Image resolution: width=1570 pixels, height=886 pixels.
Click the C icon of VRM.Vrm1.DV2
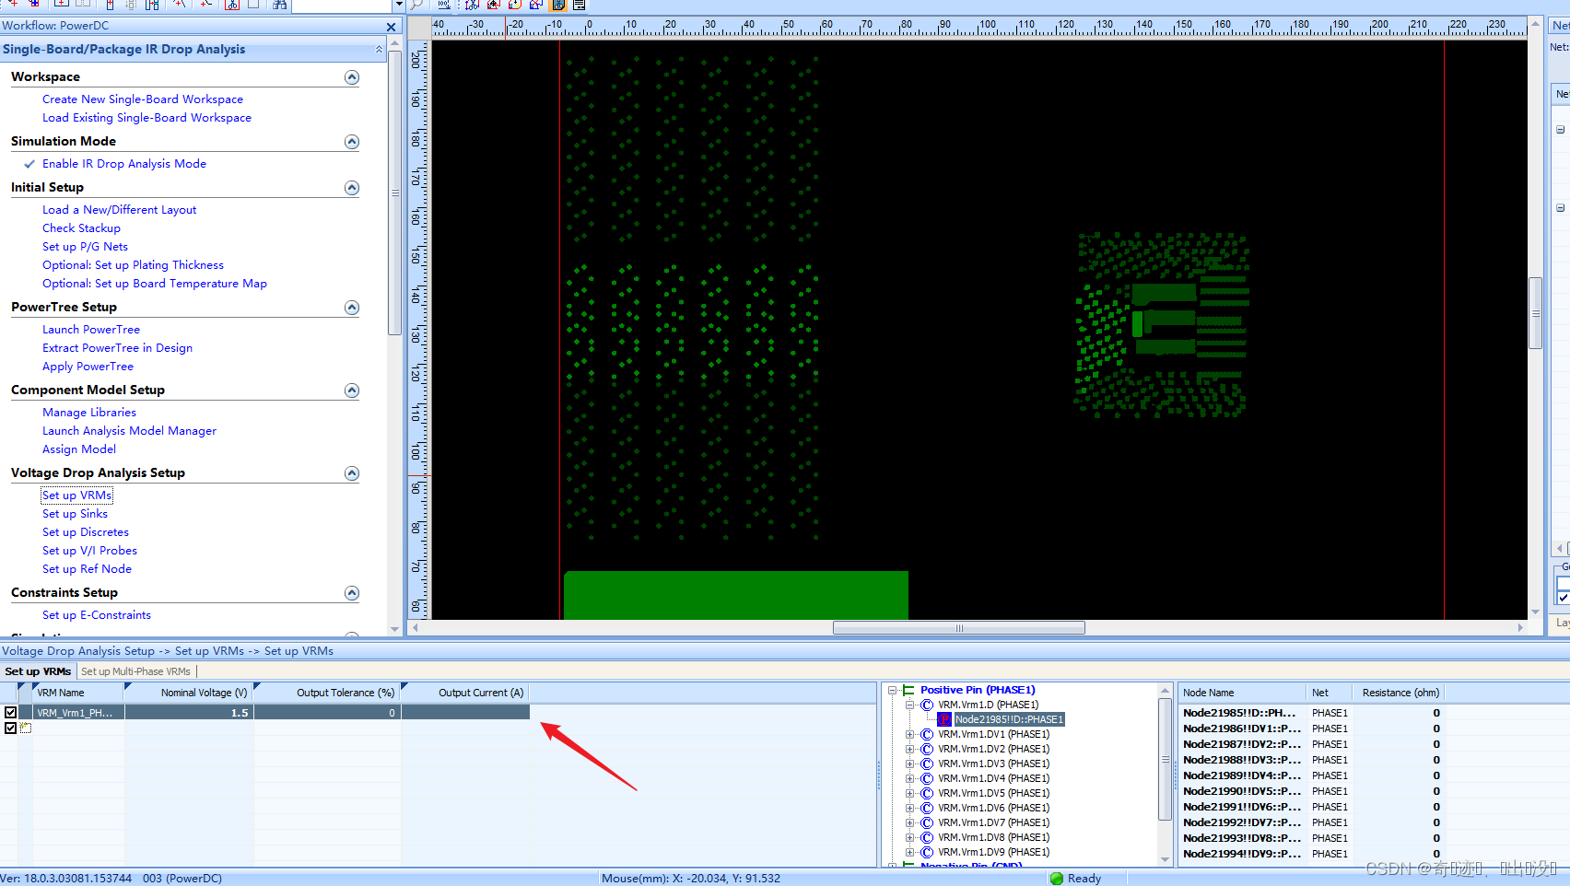click(927, 749)
